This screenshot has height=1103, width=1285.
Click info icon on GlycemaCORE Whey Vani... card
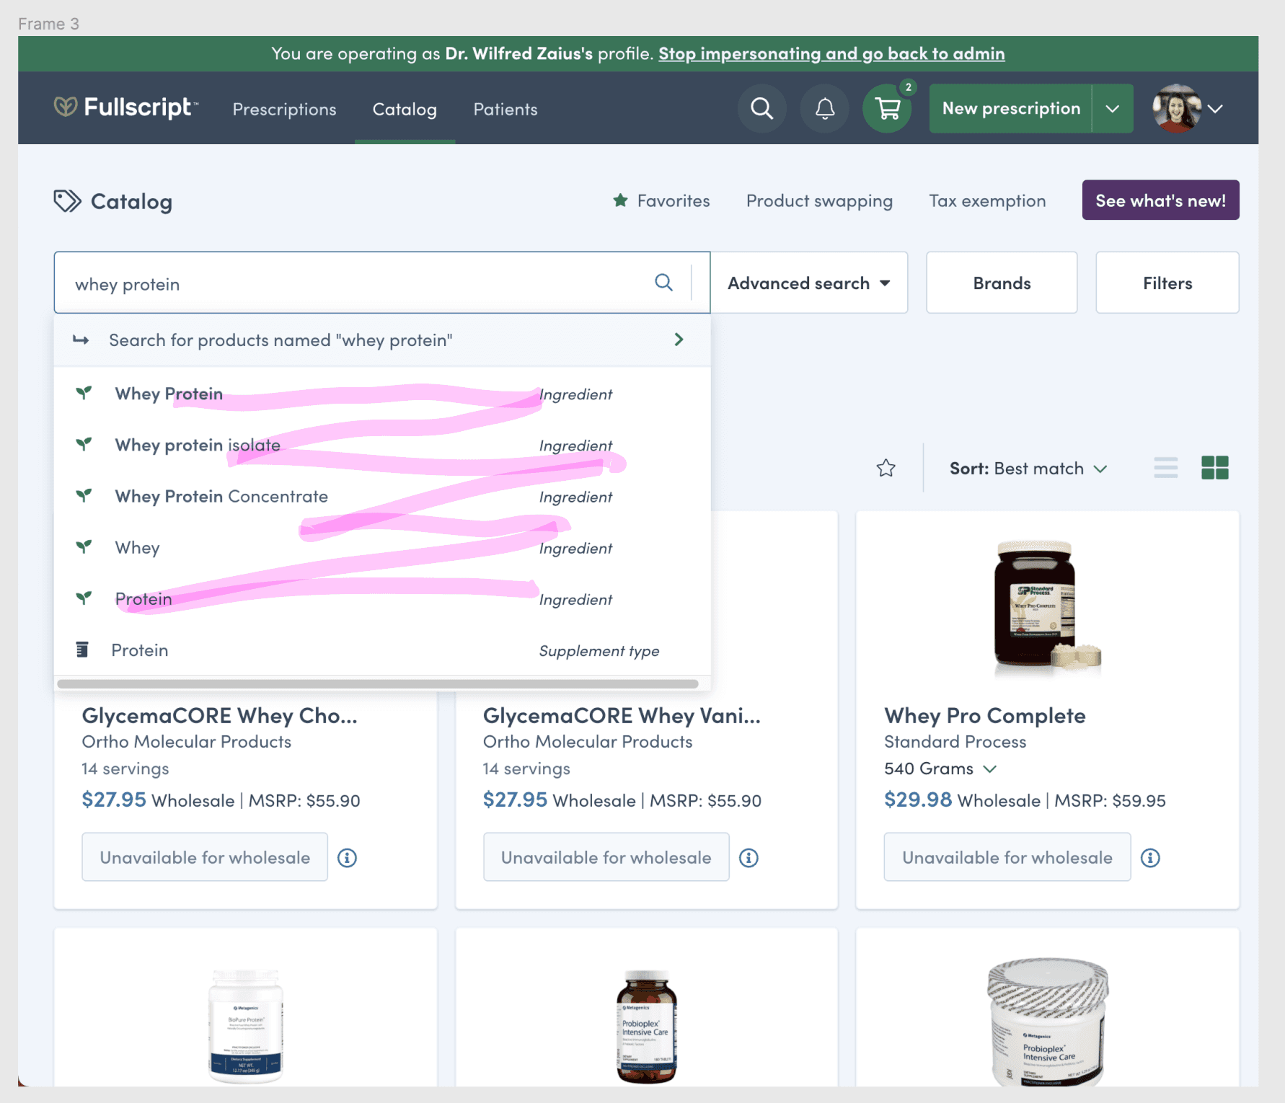749,857
